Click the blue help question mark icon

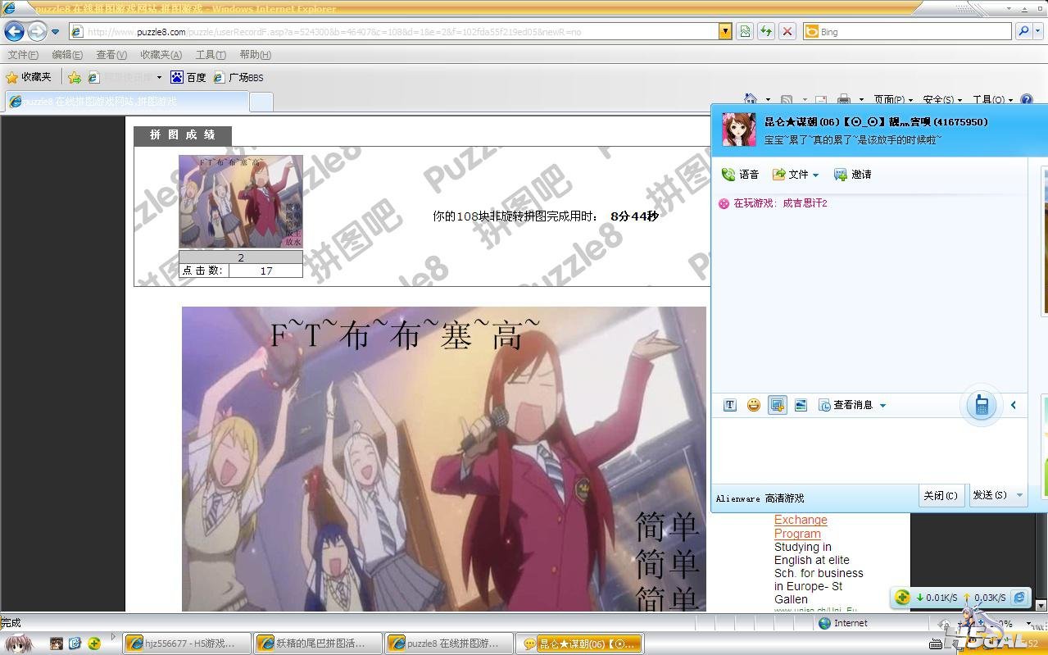(1026, 100)
